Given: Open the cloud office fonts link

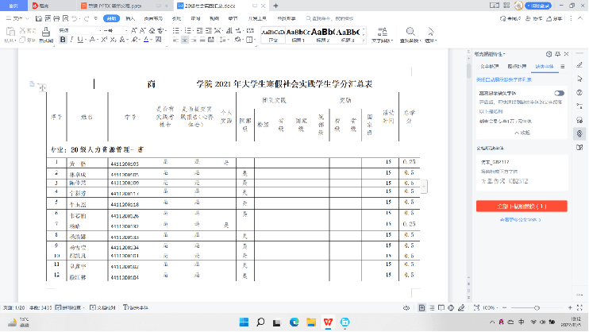Looking at the screenshot, I should 520,219.
